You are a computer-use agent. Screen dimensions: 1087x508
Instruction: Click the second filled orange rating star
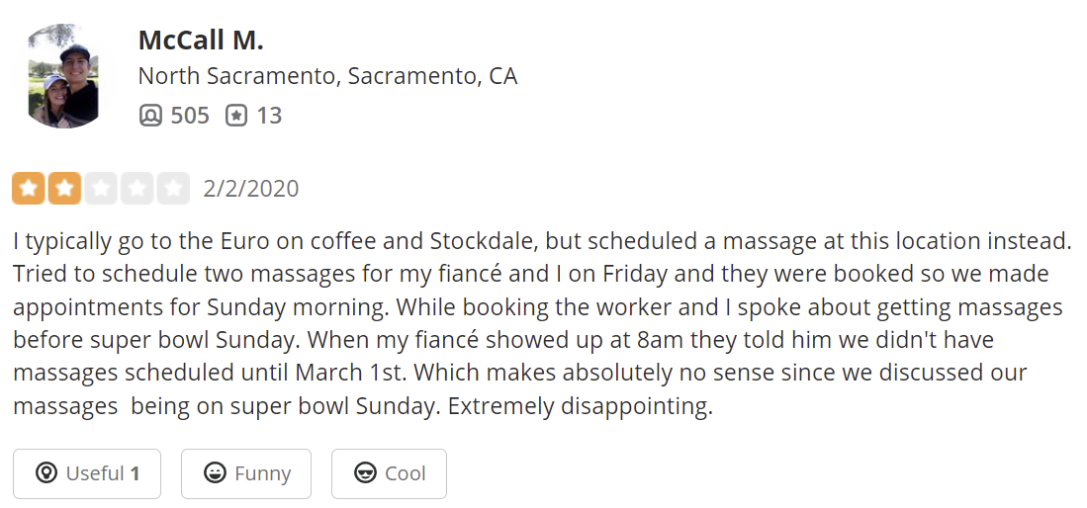click(64, 188)
